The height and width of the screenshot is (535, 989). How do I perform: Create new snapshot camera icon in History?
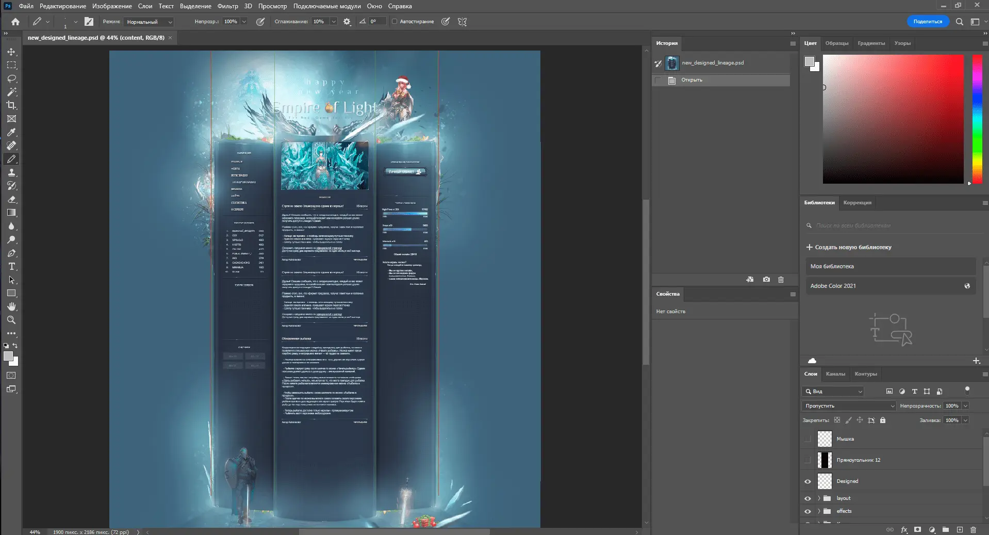tap(766, 280)
